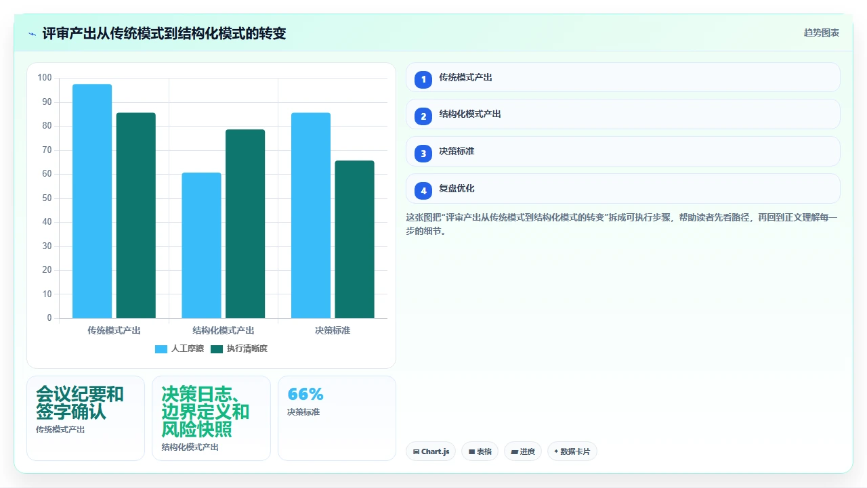Viewport: 867px width, 488px height.
Task: Click the 表格 tag
Action: (480, 451)
